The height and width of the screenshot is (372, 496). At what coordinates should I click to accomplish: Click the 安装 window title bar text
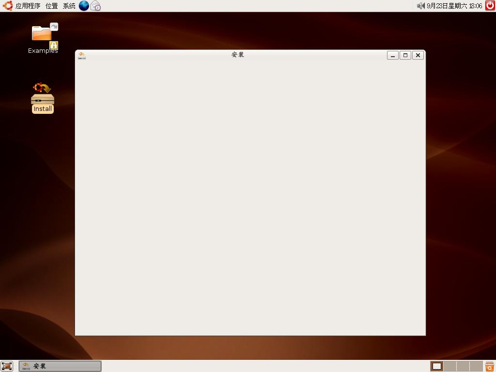tap(237, 55)
